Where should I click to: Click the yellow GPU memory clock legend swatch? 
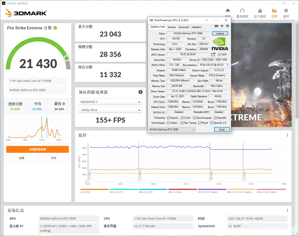click(241, 189)
